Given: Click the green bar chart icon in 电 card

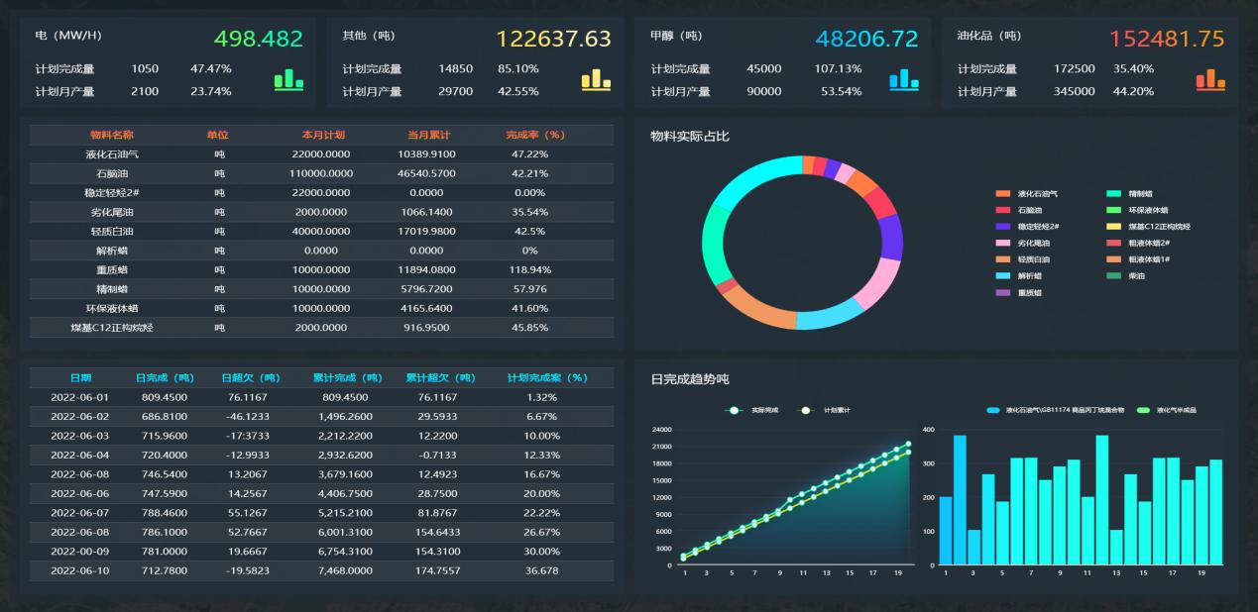Looking at the screenshot, I should [288, 79].
